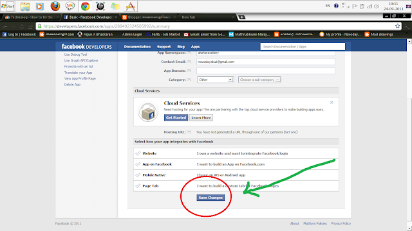Open Use Debug Tool sidebar link
The height and width of the screenshot is (231, 412).
point(76,55)
